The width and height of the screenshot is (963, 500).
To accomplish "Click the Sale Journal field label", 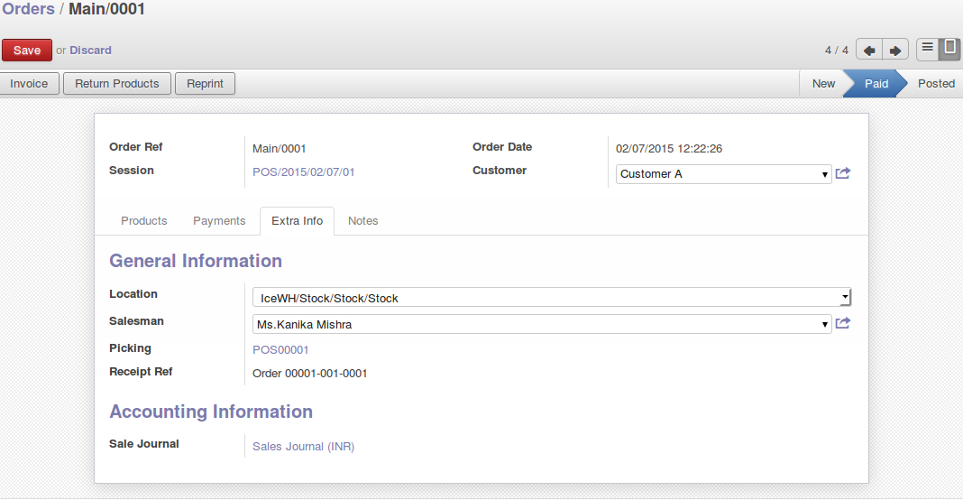I will 143,444.
